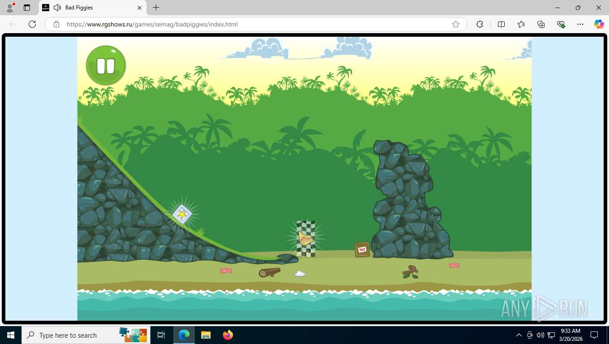The height and width of the screenshot is (344, 609).
Task: Go back to previous page
Action: click(13, 24)
